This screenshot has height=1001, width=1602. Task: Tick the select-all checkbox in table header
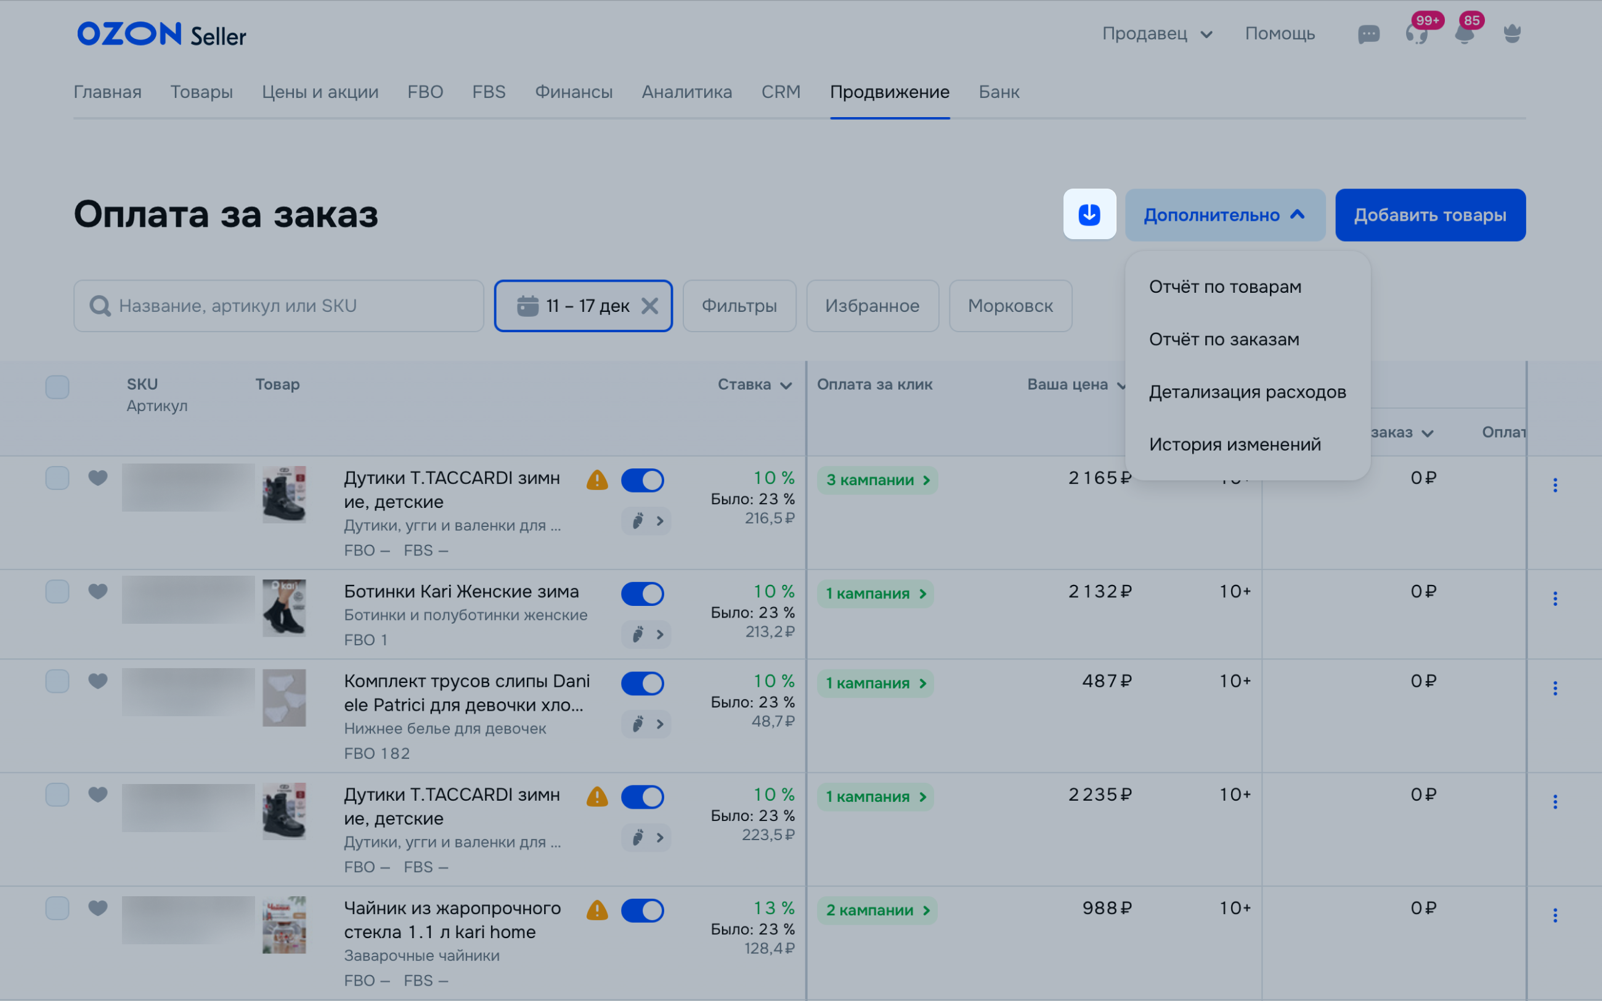pyautogui.click(x=57, y=386)
